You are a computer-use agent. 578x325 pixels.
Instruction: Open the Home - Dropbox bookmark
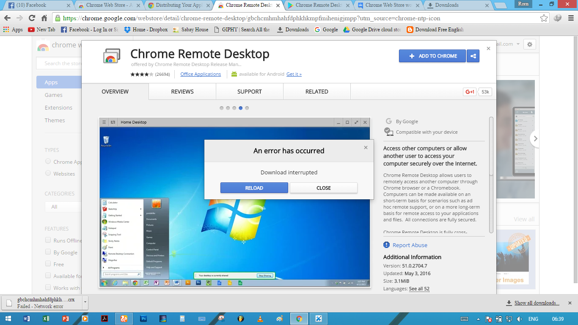(146, 30)
